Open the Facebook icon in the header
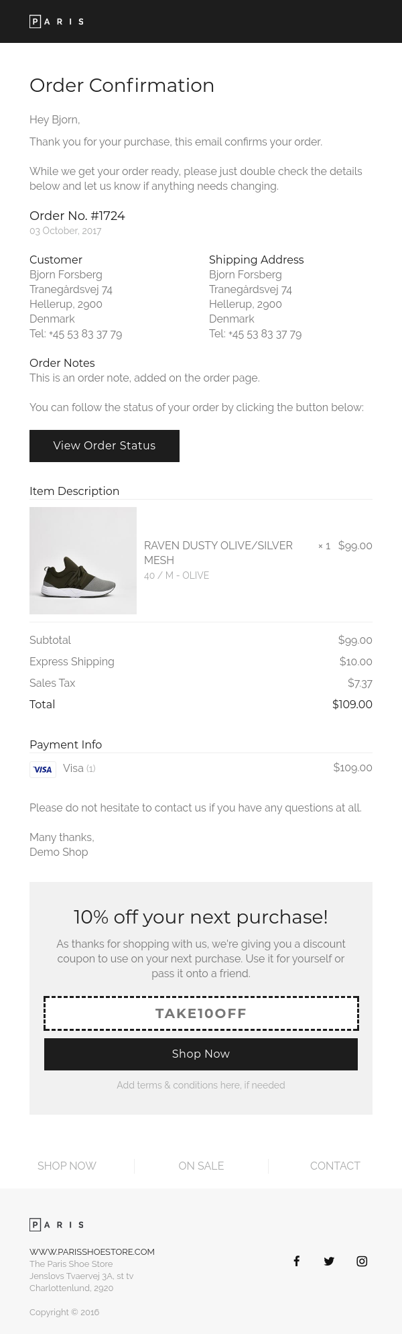 [x=297, y=21]
